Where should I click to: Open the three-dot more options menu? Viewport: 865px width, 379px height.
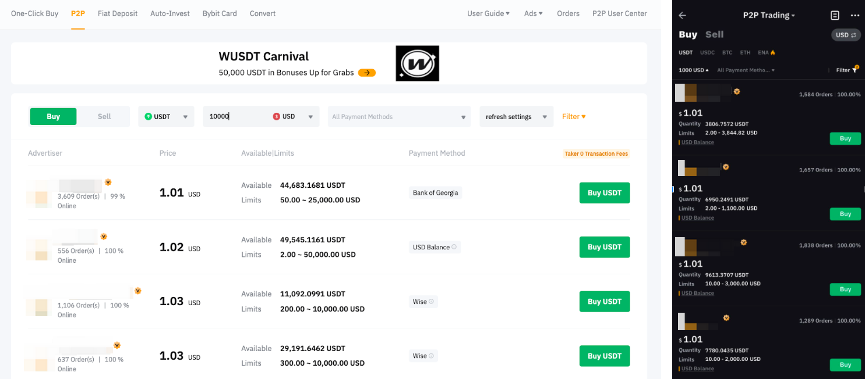pyautogui.click(x=855, y=16)
